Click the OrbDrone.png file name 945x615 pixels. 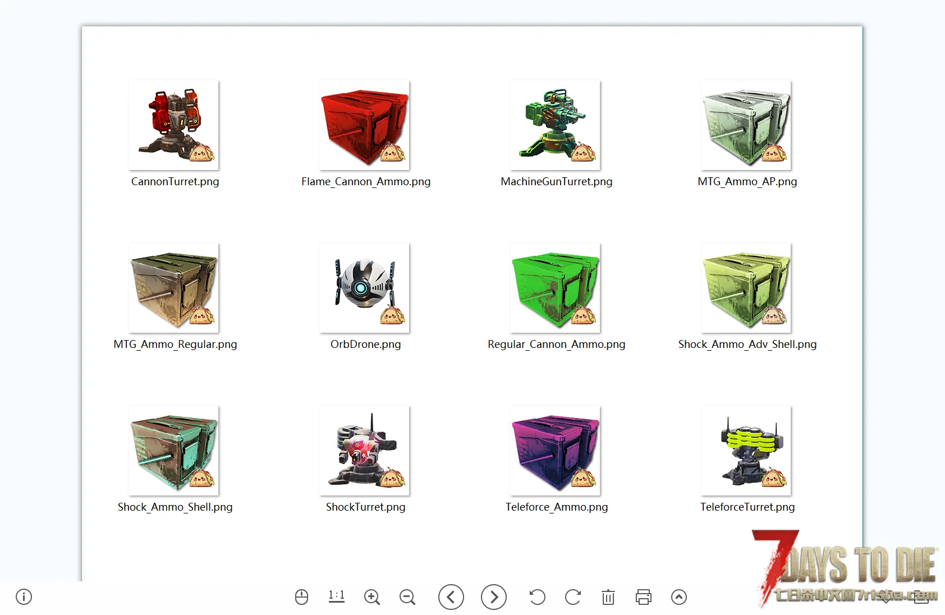366,345
